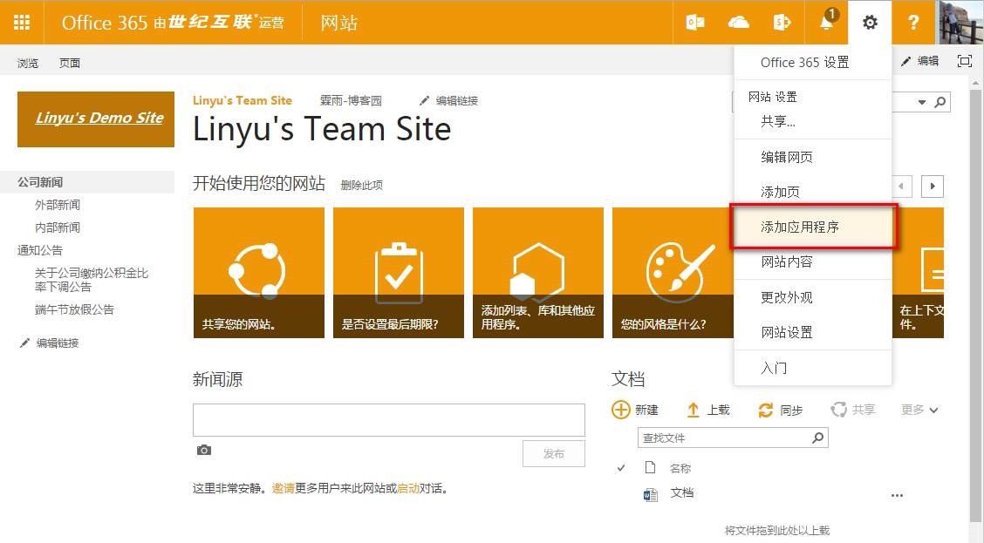Expand the 更多 dropdown in documents toolbar
Image resolution: width=984 pixels, height=543 pixels.
tap(919, 410)
